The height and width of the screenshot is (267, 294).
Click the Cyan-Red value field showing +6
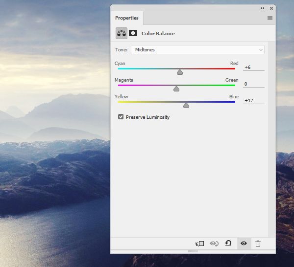tap(253, 67)
